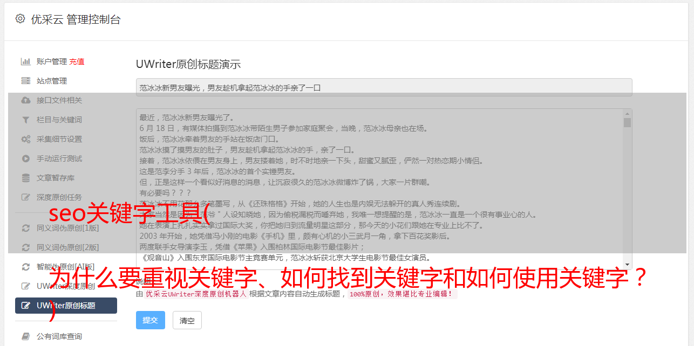This screenshot has height=346, width=694.
Task: Click the scrollbar down arrow in text area
Action: pos(627,265)
